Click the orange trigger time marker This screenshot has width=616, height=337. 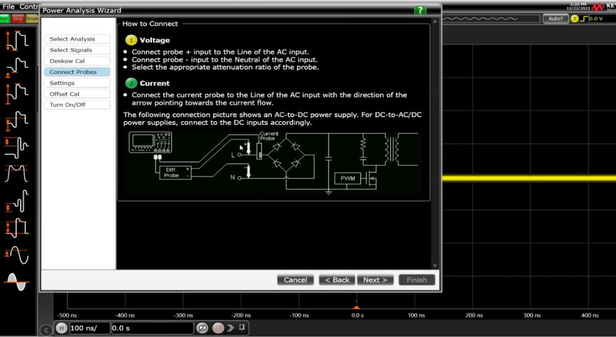point(356,306)
